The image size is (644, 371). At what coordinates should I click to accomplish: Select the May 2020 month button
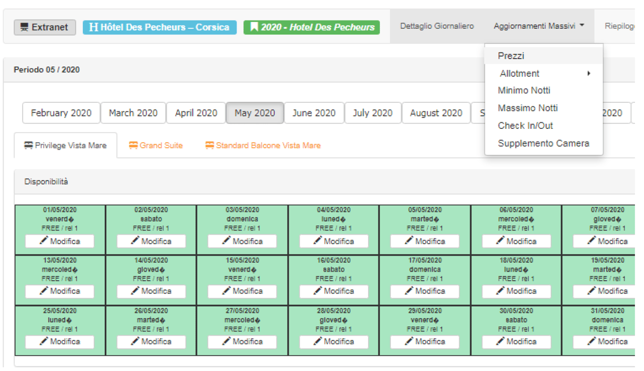point(255,113)
